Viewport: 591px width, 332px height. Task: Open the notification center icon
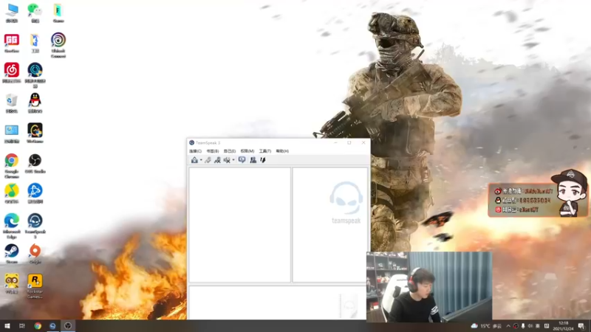581,326
